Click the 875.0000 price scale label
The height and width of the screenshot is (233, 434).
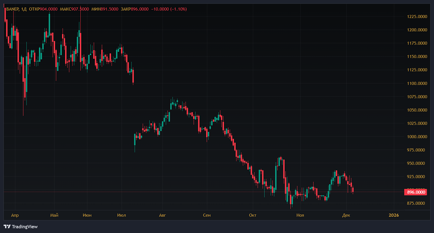(x=415, y=203)
